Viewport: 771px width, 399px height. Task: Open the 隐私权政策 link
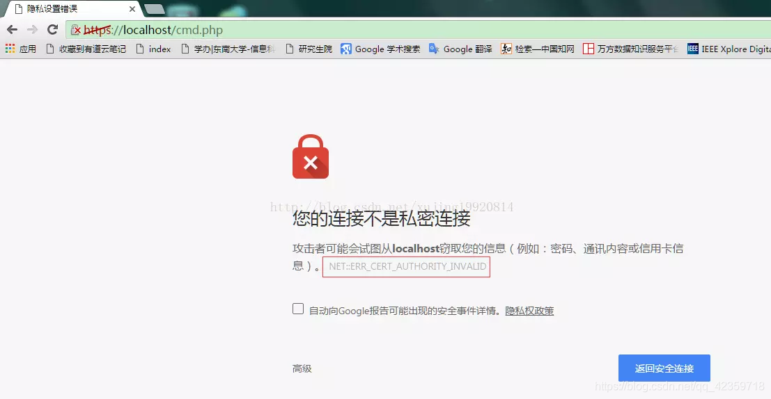529,311
